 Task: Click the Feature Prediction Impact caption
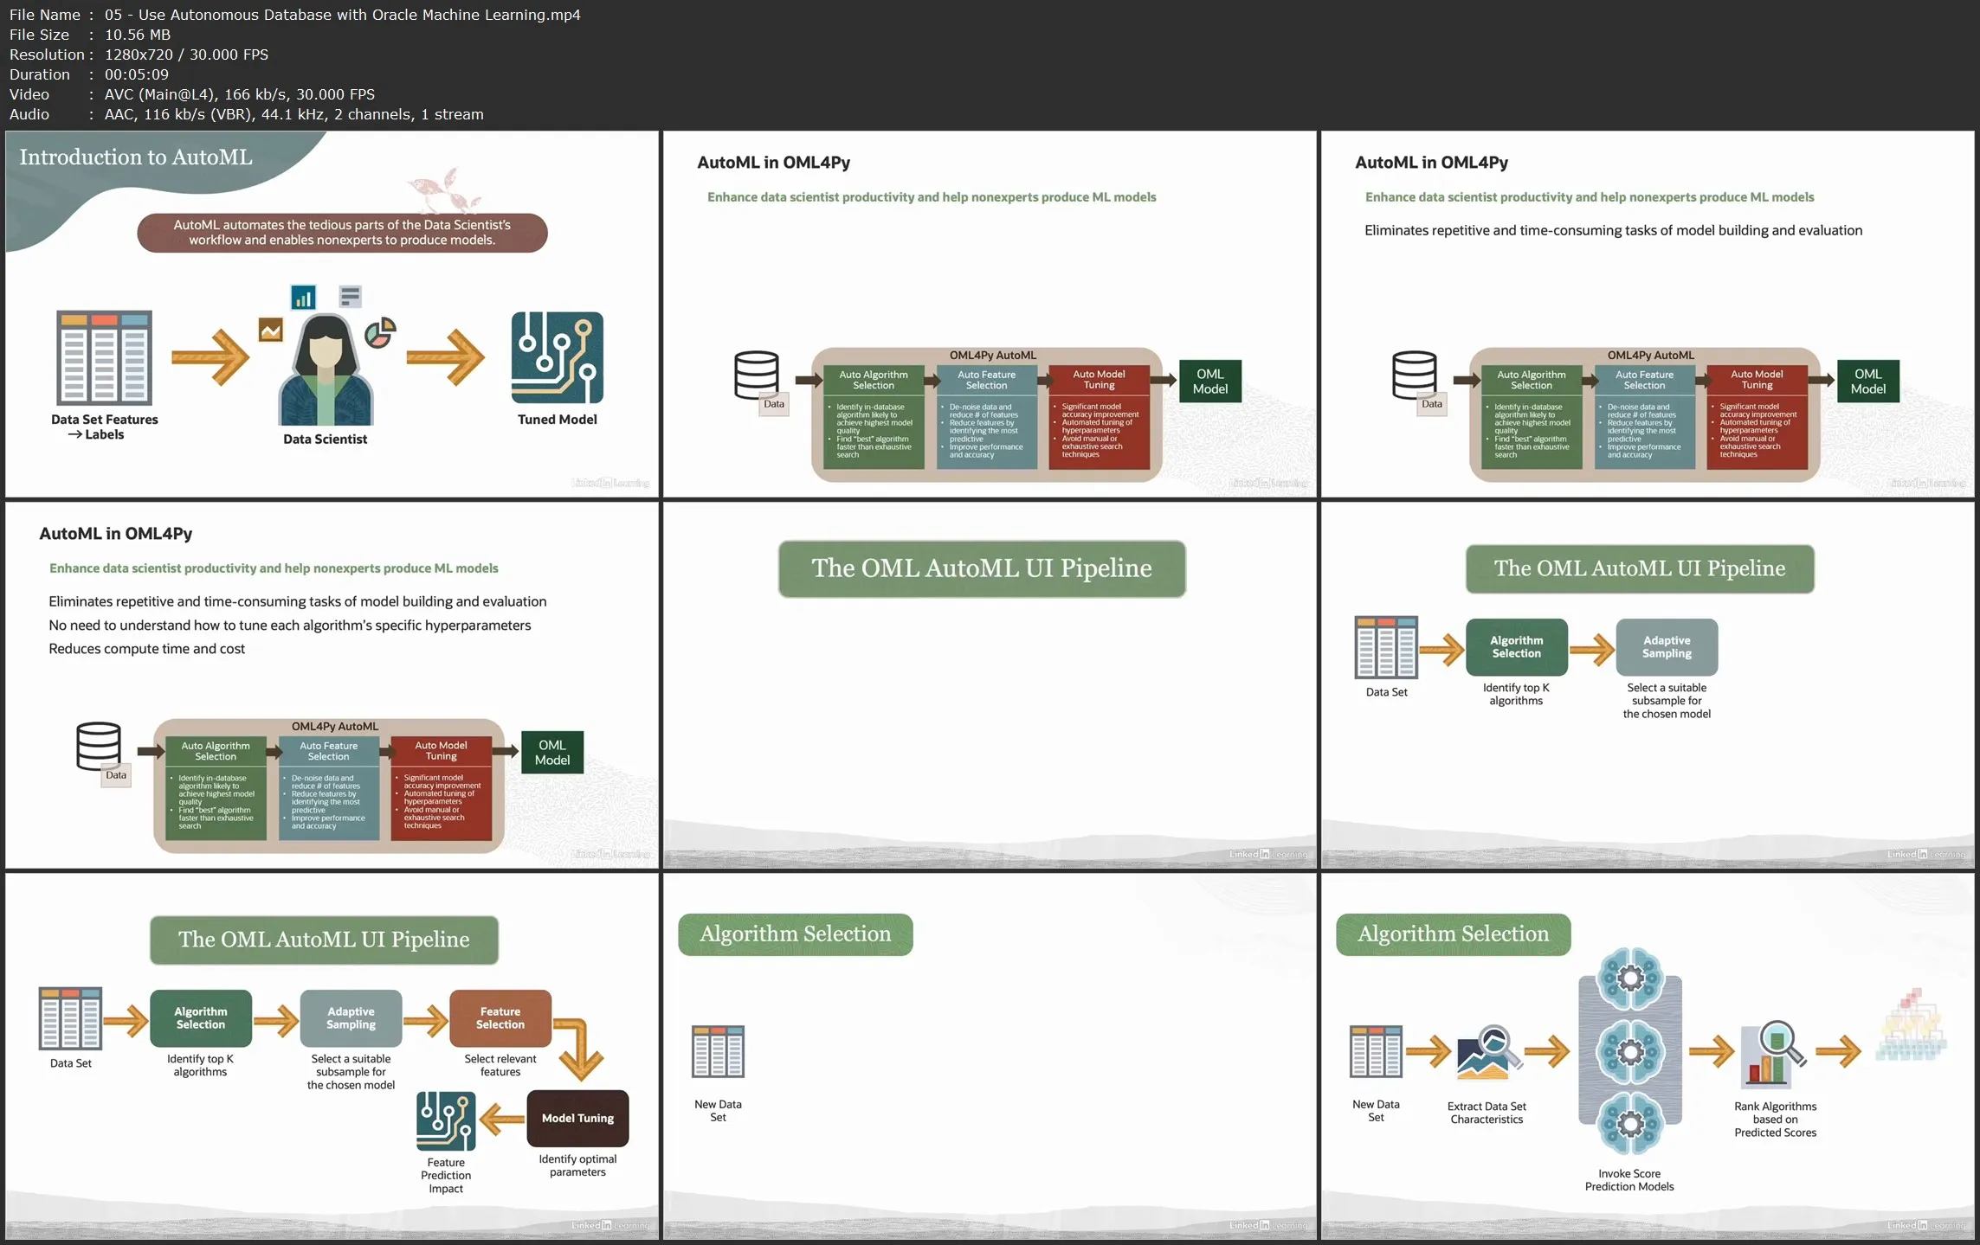pos(446,1175)
